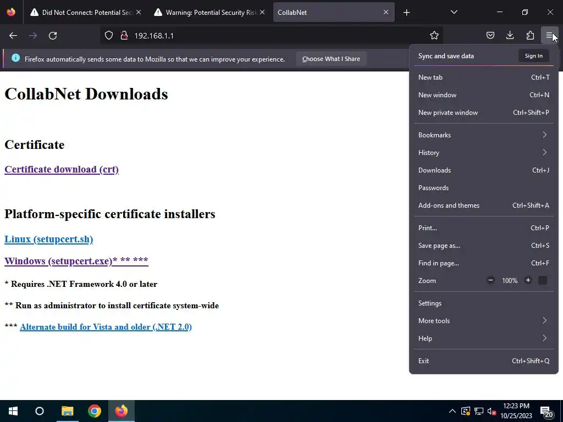
Task: Click Linux (setupcert.sh) link
Action: point(48,240)
